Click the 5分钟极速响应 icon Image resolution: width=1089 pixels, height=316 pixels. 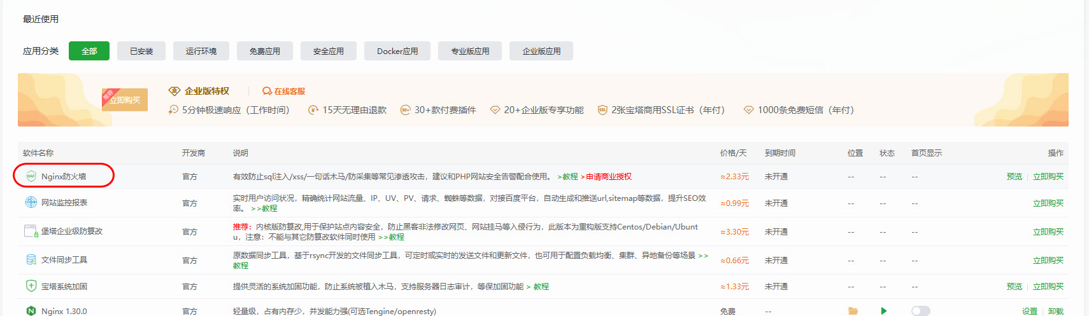[x=173, y=110]
